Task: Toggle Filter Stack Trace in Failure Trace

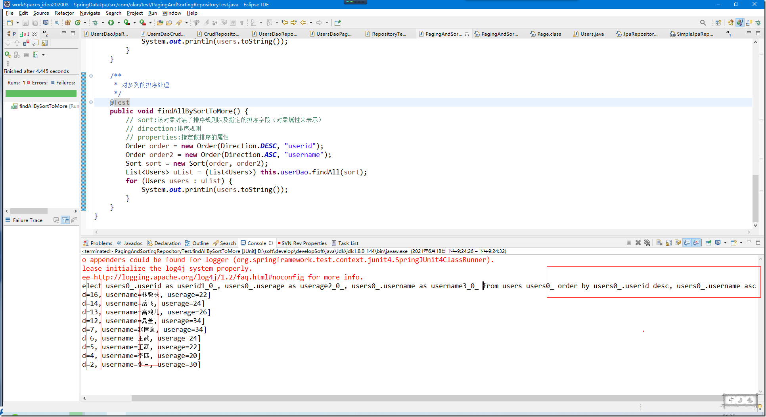Action: (65, 220)
